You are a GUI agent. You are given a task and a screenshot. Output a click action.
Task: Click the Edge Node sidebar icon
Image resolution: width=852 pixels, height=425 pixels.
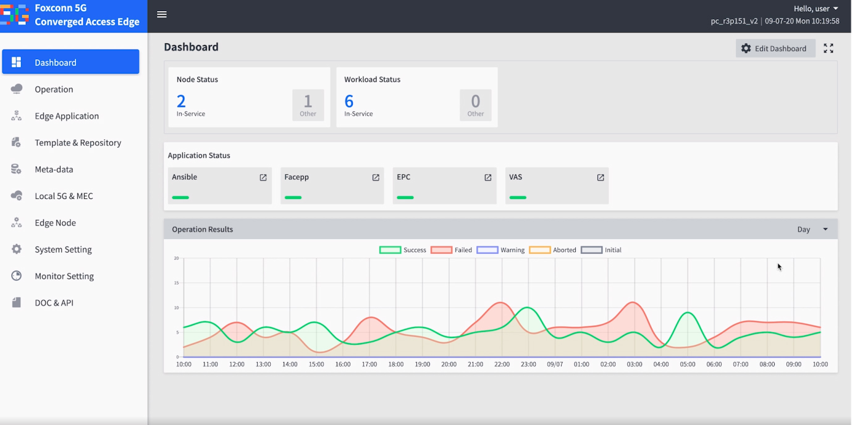pyautogui.click(x=17, y=222)
